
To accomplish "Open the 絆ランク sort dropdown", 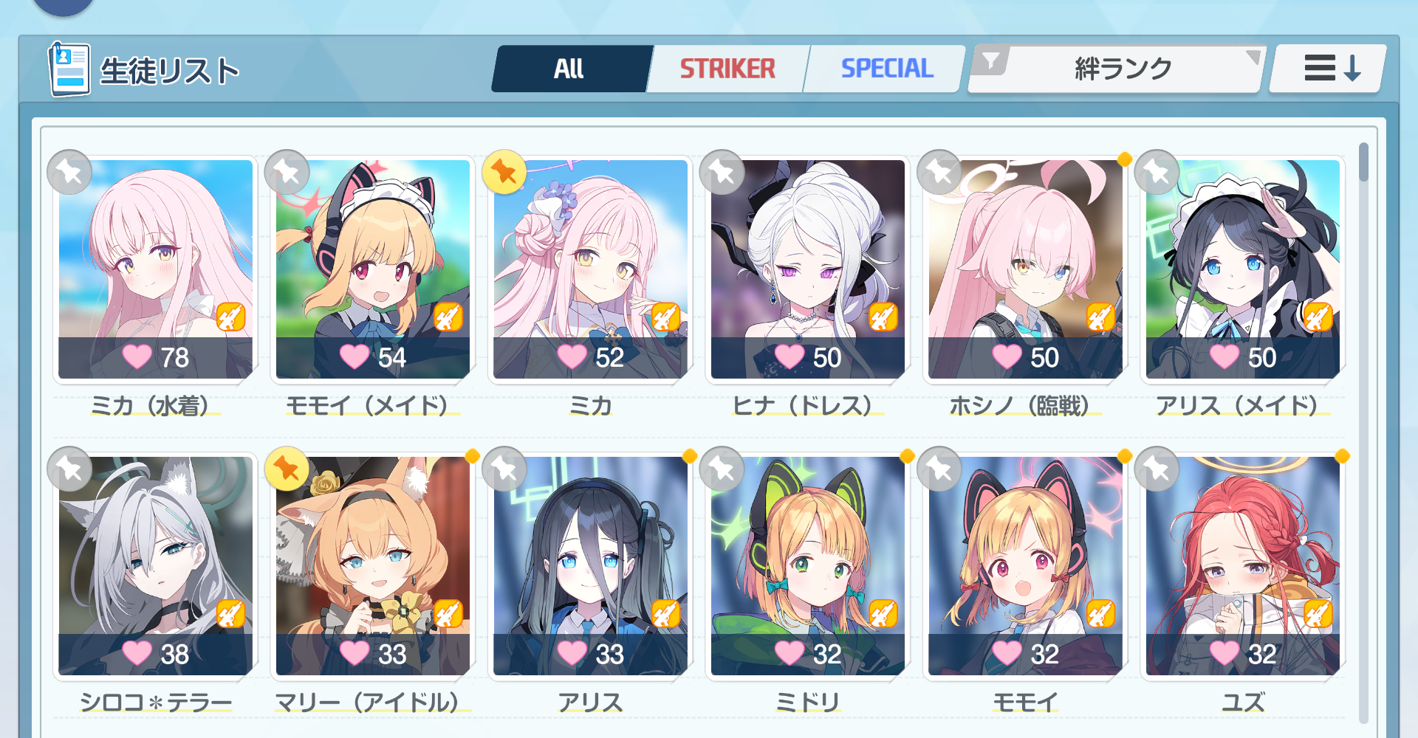I will pos(1117,69).
